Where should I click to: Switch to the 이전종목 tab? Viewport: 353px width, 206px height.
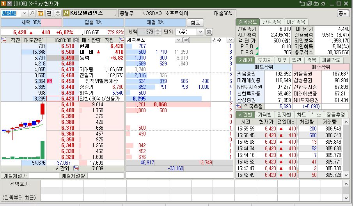pos(296,22)
